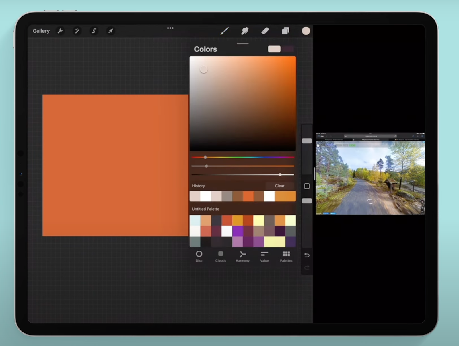The width and height of the screenshot is (459, 346).
Task: Clear the color History
Action: 280,186
